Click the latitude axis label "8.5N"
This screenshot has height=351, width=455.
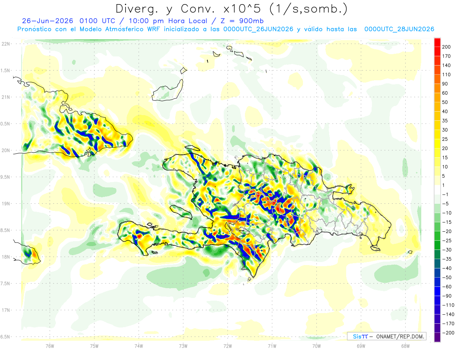point(6,230)
